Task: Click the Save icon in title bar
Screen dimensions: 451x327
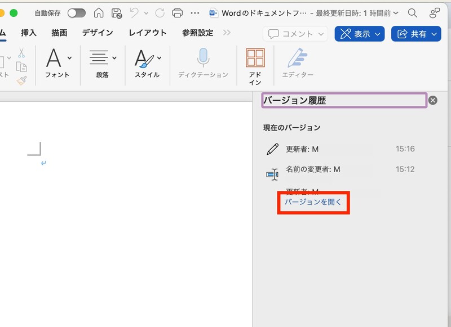Action: click(117, 13)
